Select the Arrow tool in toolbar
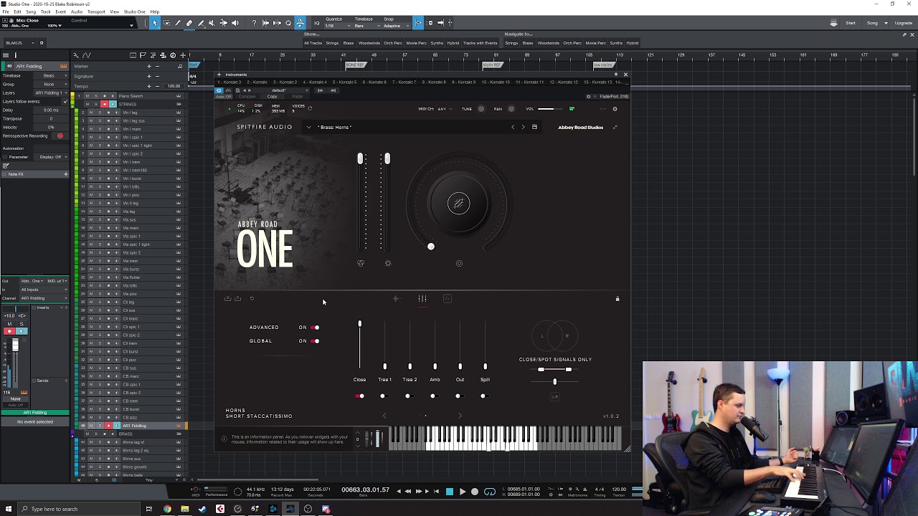 [155, 23]
